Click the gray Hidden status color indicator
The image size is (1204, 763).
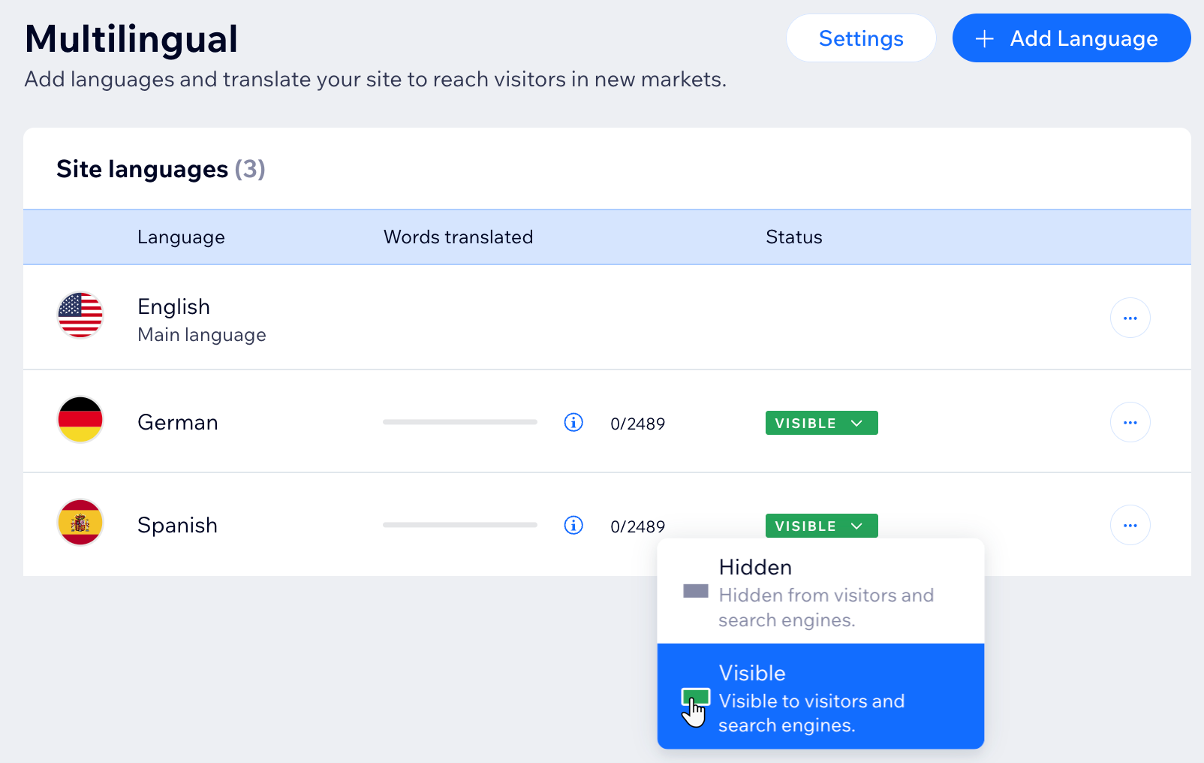tap(696, 591)
